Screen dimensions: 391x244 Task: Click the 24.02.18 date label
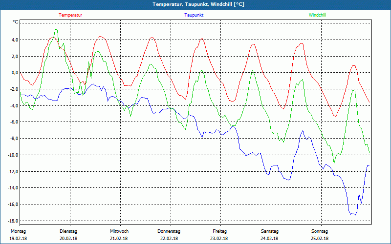point(269,239)
